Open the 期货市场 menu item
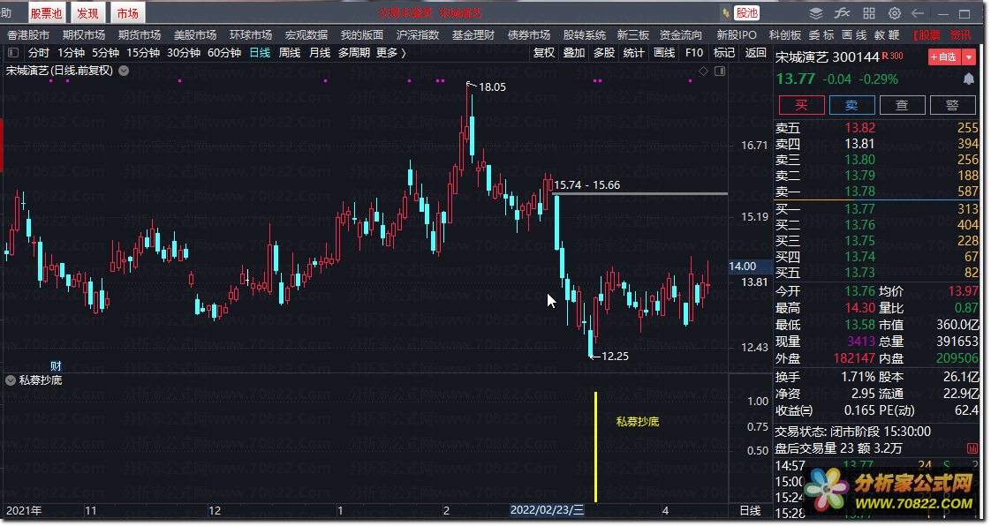The height and width of the screenshot is (526, 991). click(140, 34)
